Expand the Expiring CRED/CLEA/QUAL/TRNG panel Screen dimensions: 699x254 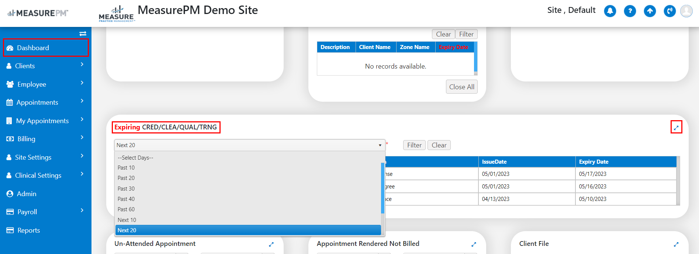pyautogui.click(x=676, y=128)
